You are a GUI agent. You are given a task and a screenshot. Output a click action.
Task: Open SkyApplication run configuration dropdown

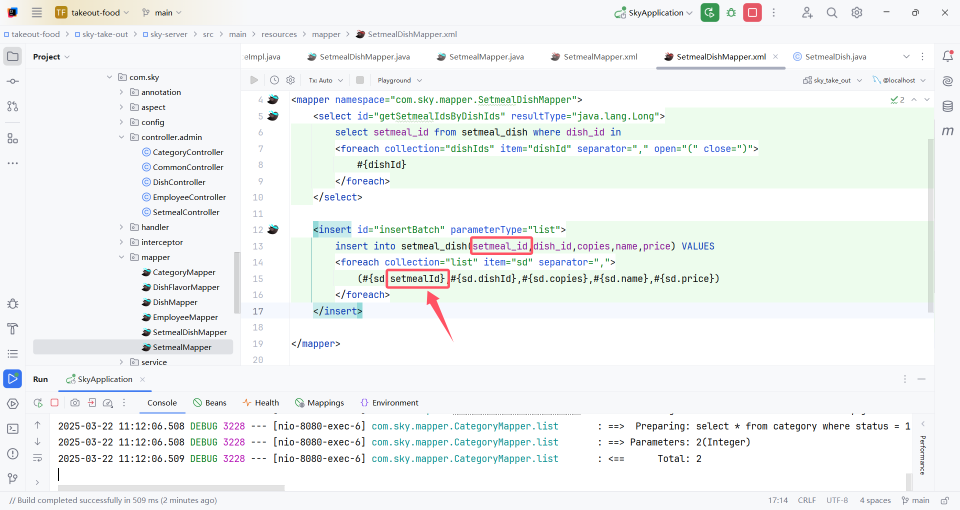[653, 12]
